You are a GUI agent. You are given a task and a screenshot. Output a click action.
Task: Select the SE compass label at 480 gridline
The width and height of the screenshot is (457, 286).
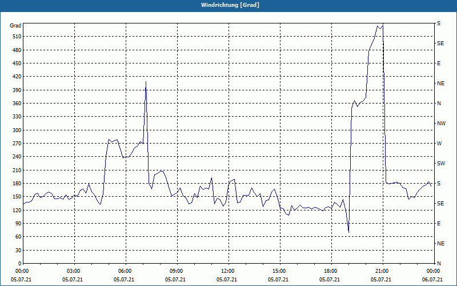click(440, 43)
